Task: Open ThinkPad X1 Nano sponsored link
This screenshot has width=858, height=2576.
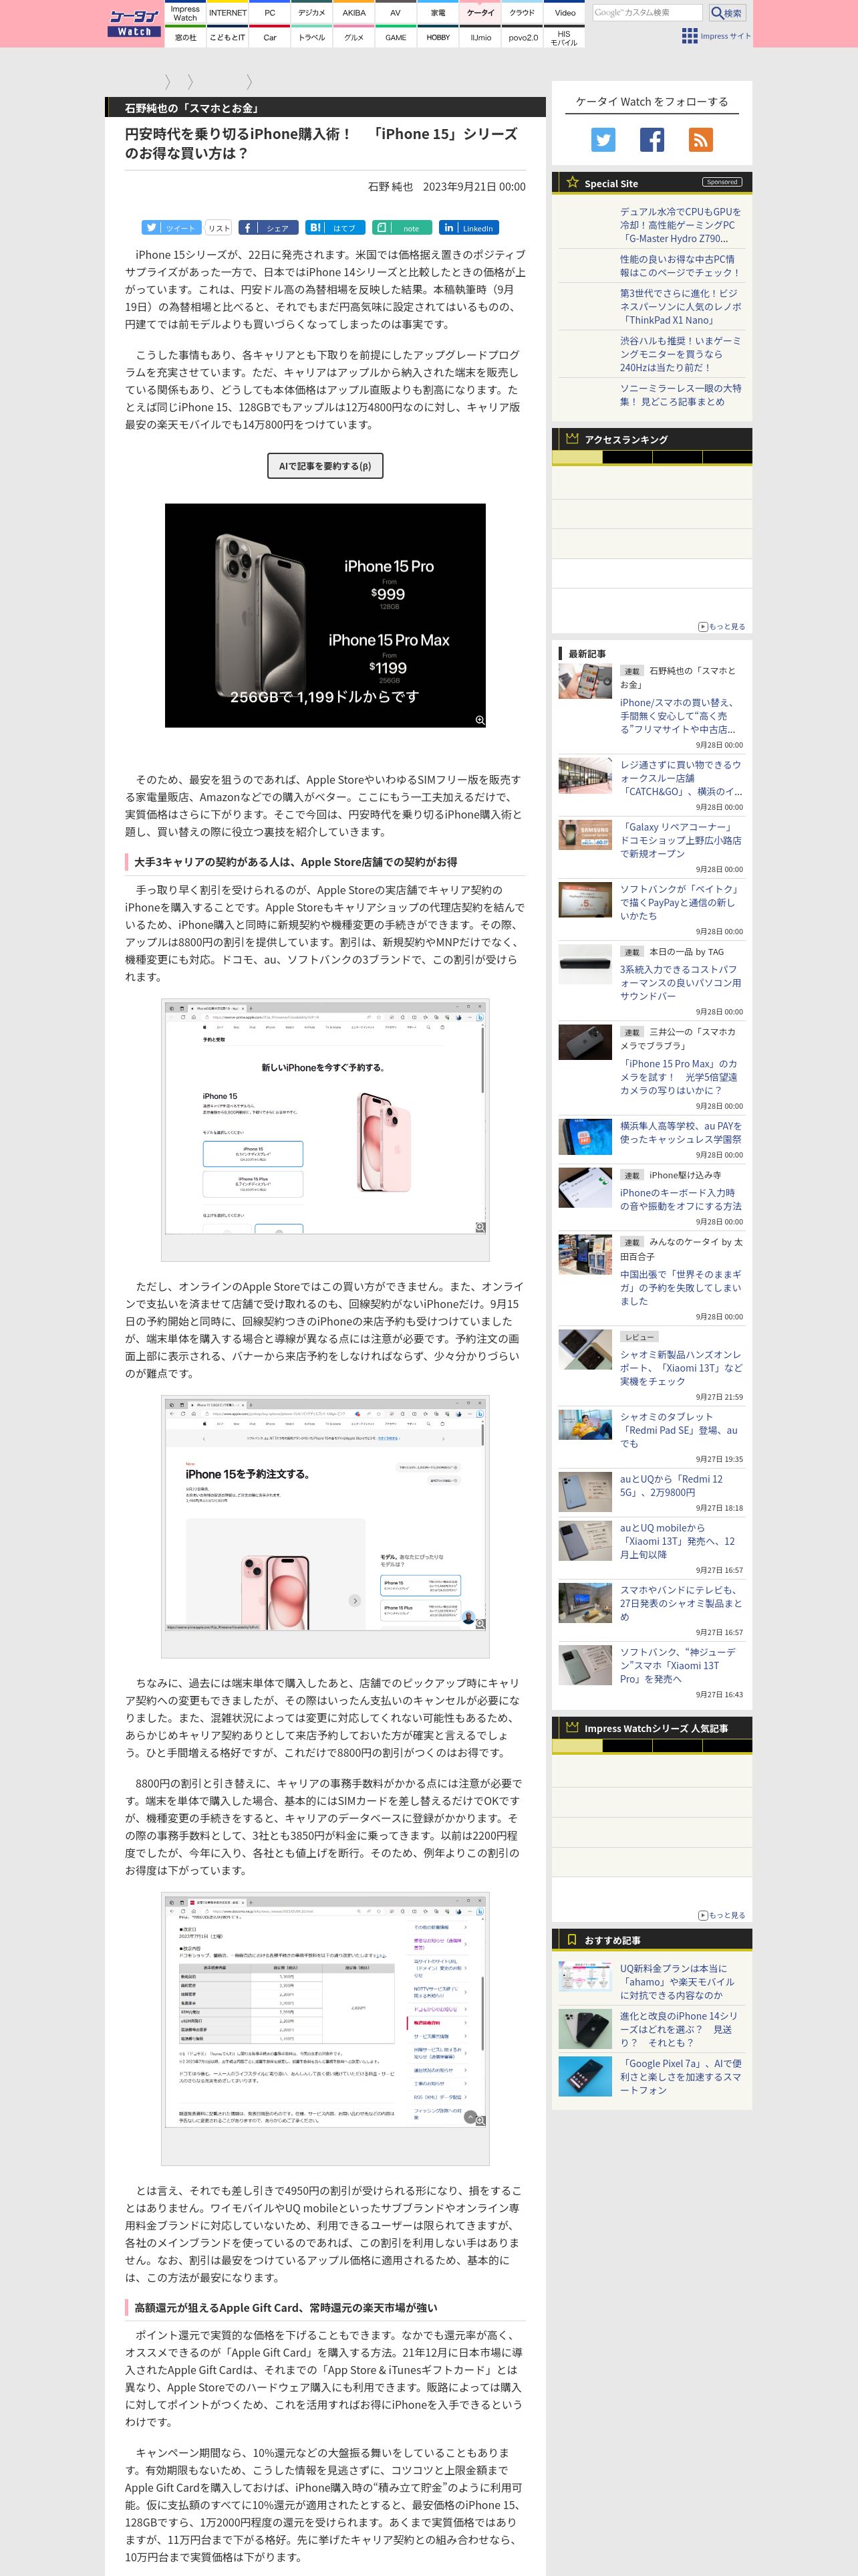Action: pyautogui.click(x=680, y=307)
